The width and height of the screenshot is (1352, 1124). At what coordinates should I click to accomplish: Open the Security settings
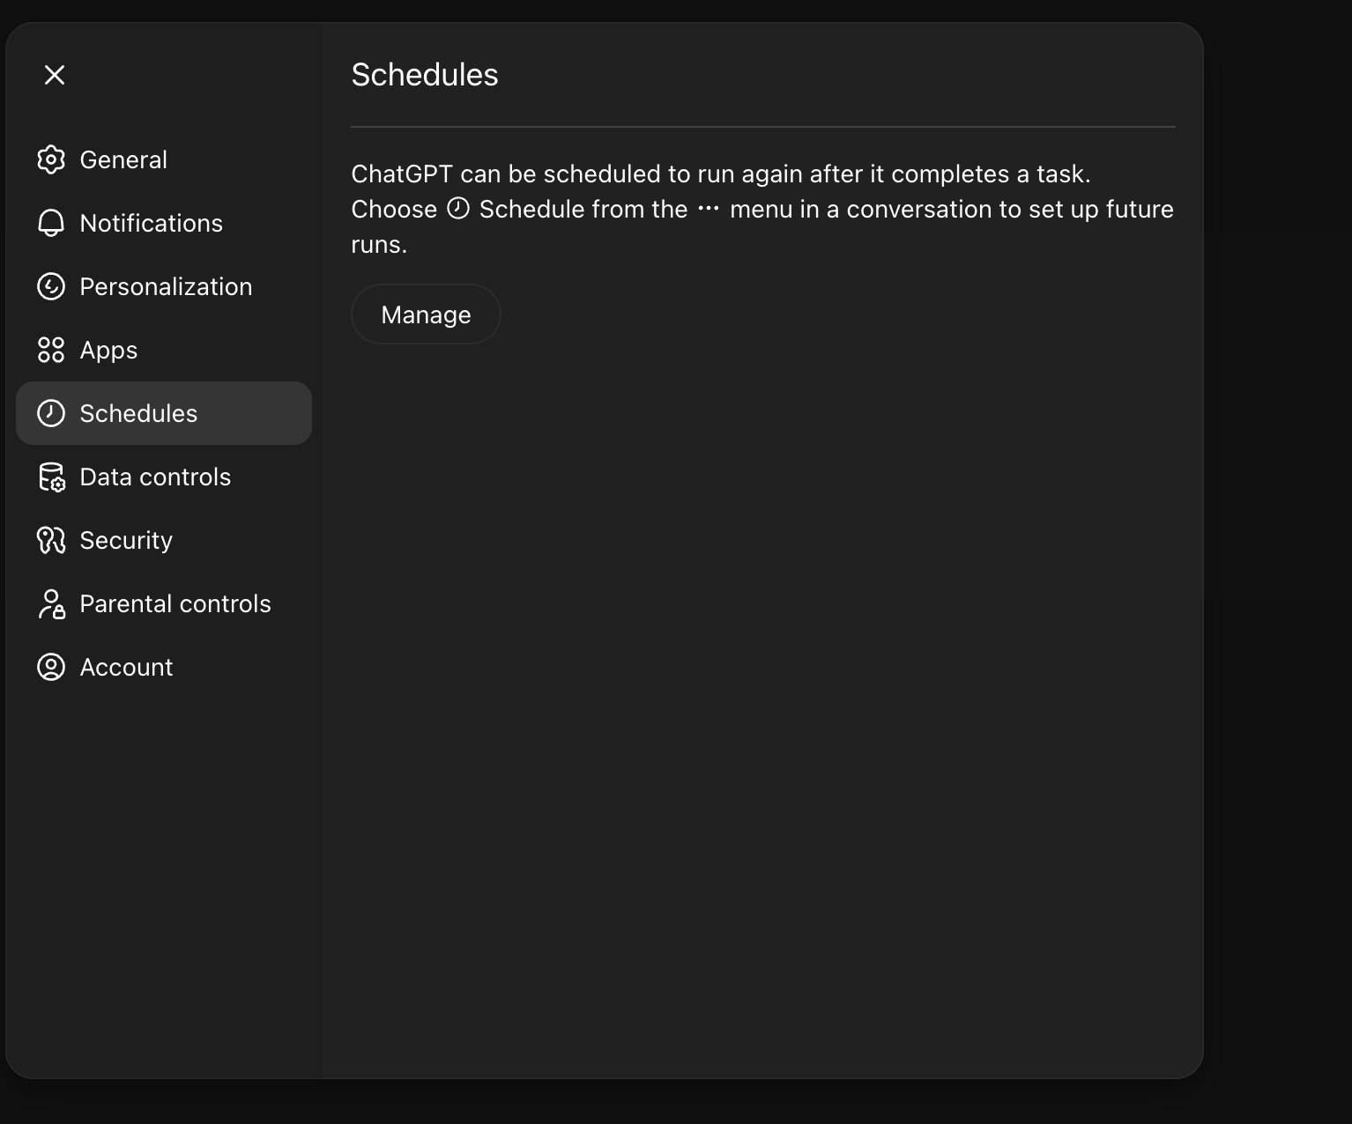[126, 540]
